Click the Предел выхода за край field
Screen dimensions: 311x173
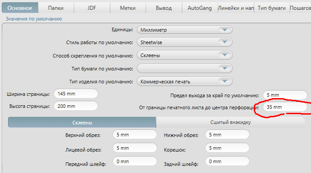(285, 95)
